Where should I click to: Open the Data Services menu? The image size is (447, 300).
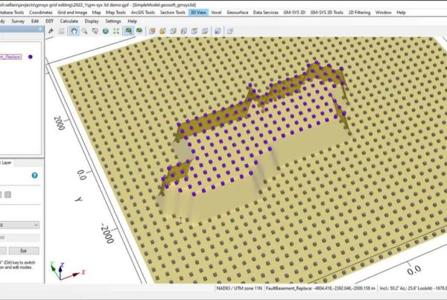tap(266, 13)
